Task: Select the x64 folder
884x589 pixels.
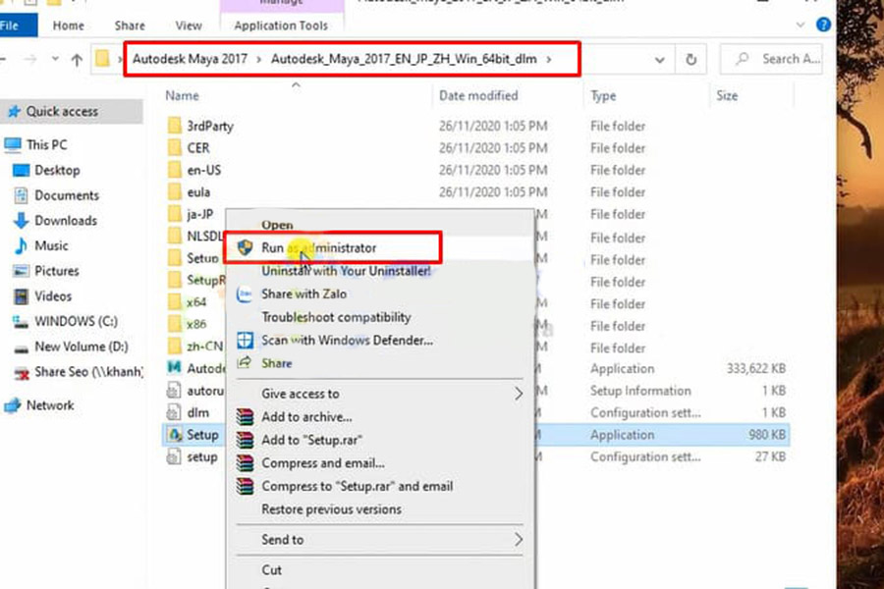Action: tap(196, 302)
